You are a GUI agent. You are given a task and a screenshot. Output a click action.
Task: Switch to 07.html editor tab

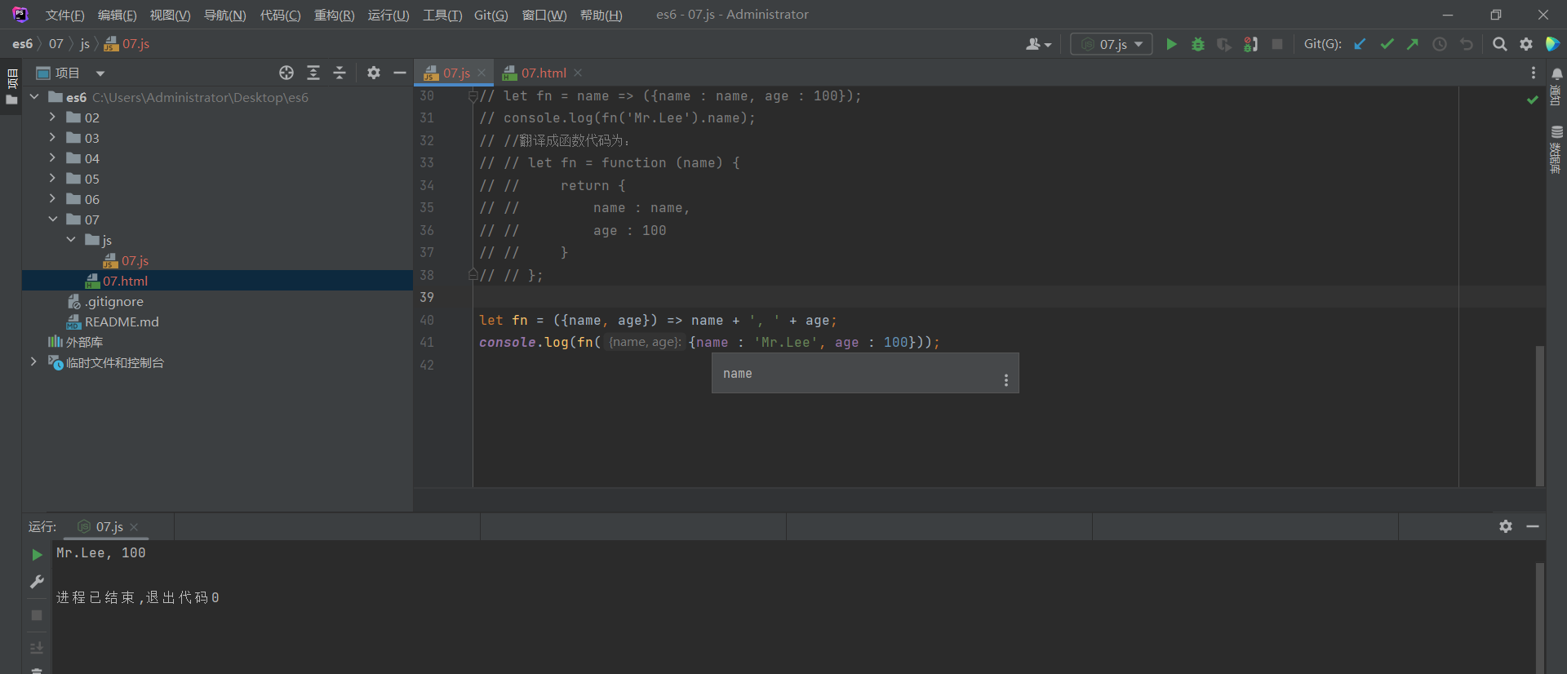point(544,73)
